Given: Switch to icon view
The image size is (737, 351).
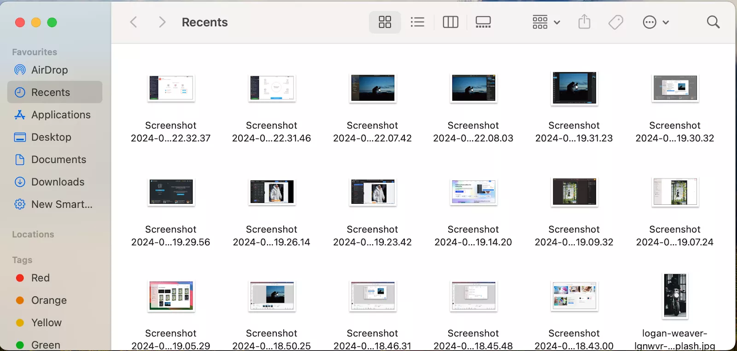Looking at the screenshot, I should point(385,22).
